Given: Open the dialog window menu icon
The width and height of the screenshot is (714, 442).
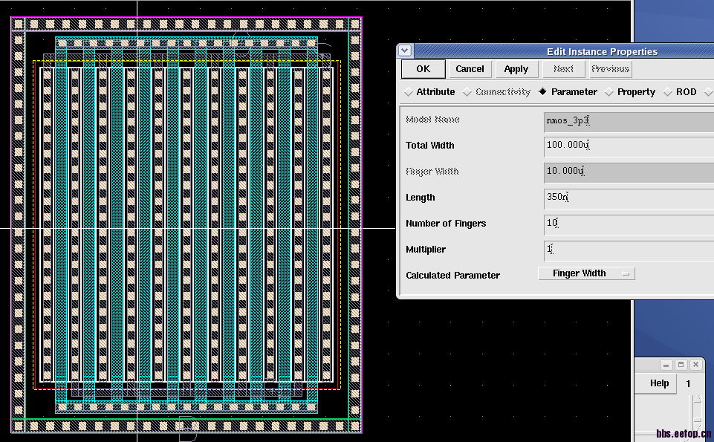Looking at the screenshot, I should [405, 51].
